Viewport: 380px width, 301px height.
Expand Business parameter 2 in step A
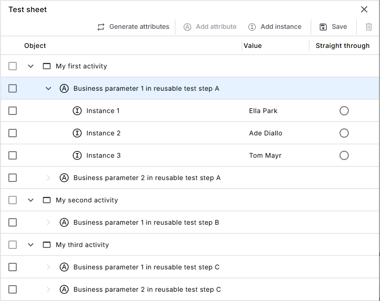coord(48,178)
